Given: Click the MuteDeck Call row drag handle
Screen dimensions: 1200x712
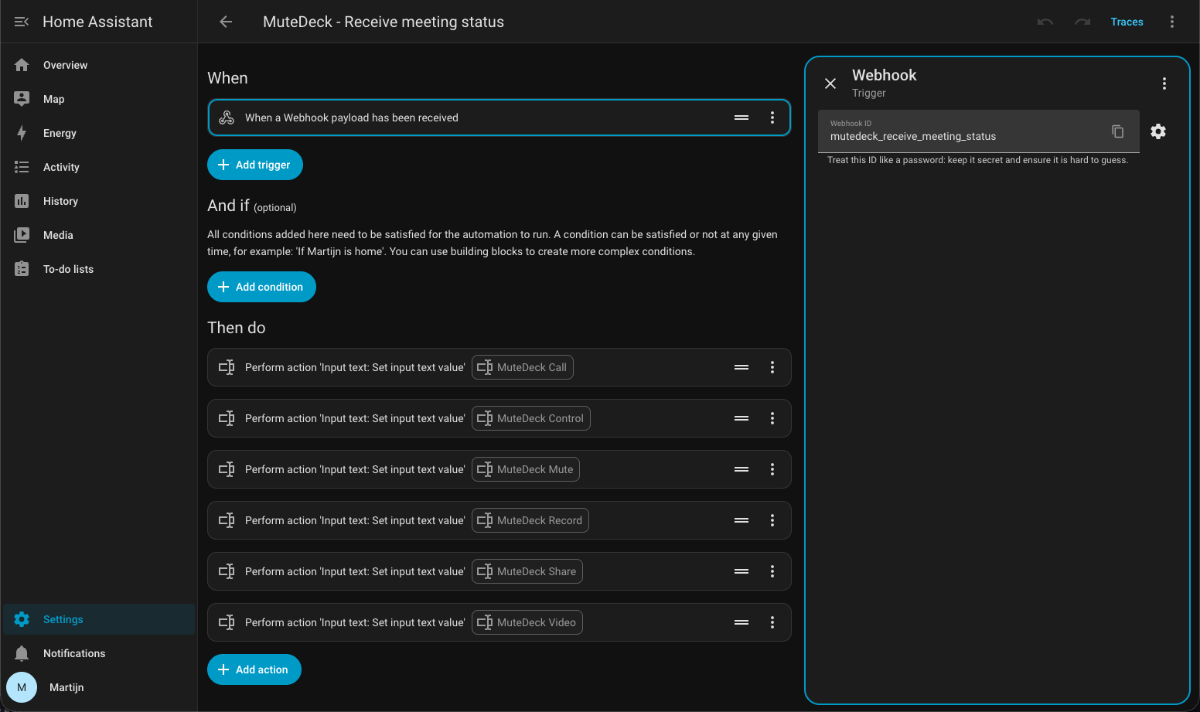Looking at the screenshot, I should pyautogui.click(x=741, y=367).
